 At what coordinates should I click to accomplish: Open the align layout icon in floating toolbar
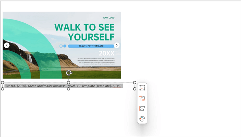[142, 109]
